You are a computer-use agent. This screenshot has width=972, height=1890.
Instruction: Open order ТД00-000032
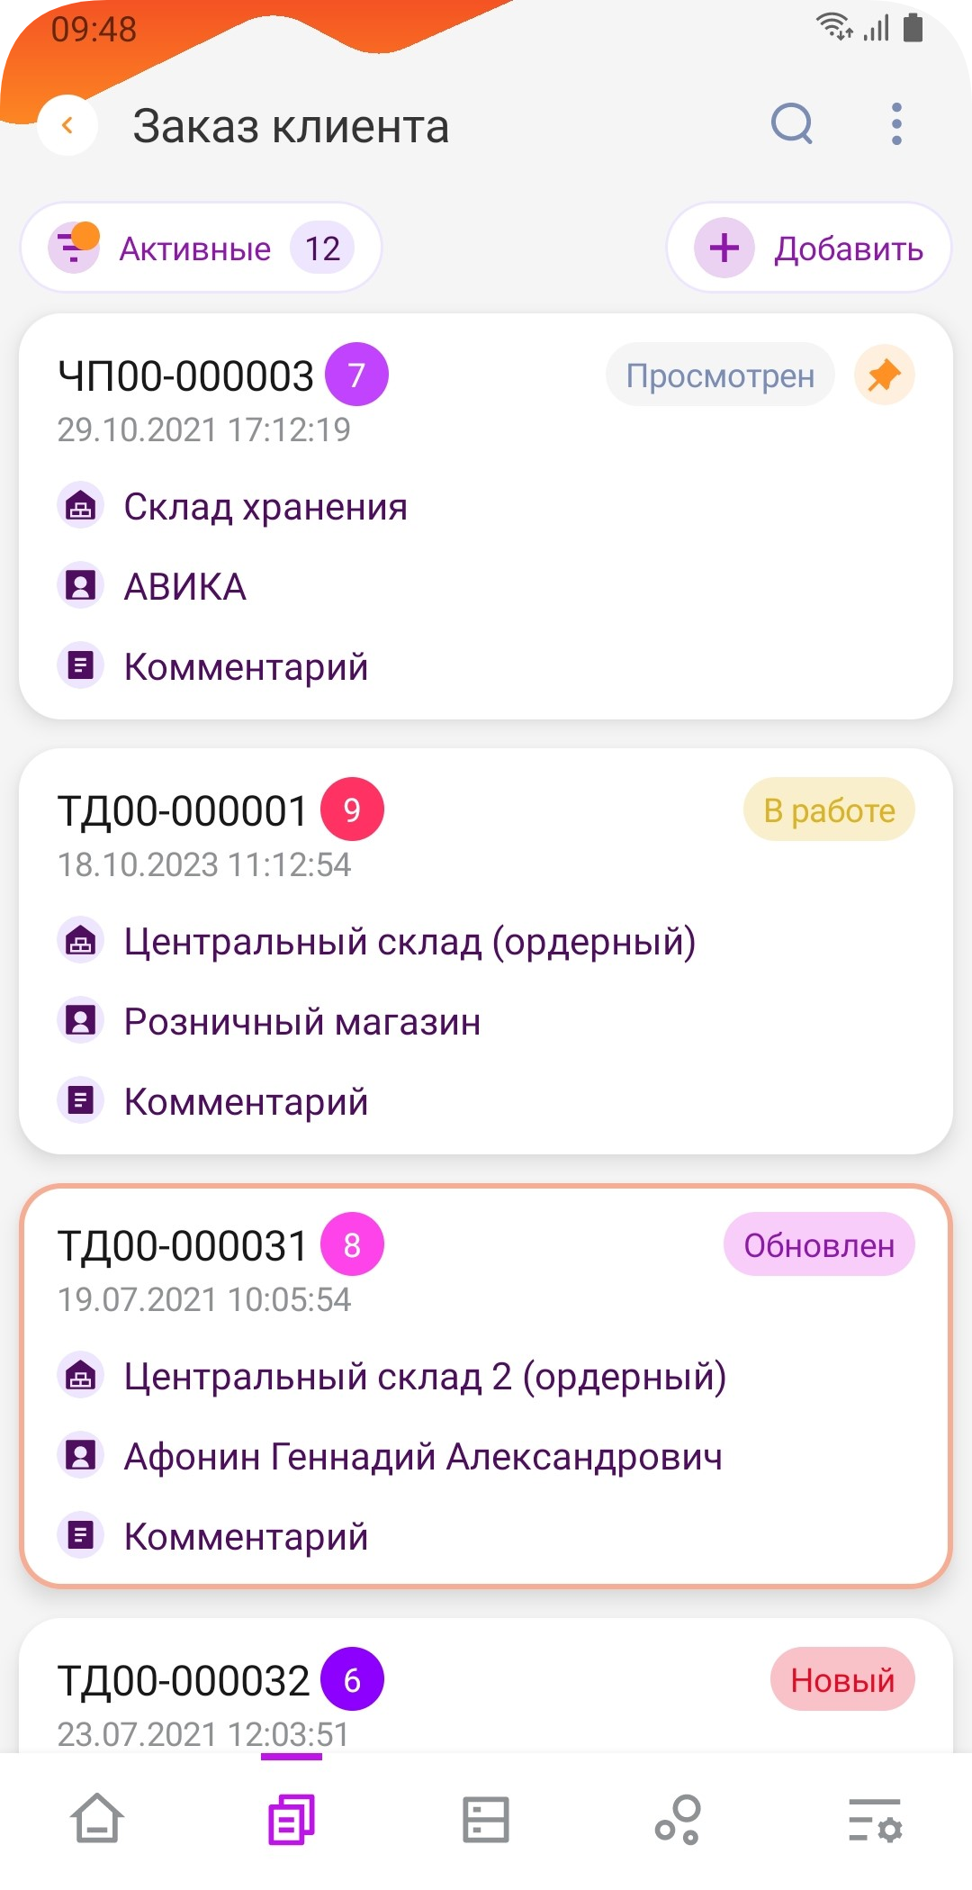pyautogui.click(x=184, y=1680)
